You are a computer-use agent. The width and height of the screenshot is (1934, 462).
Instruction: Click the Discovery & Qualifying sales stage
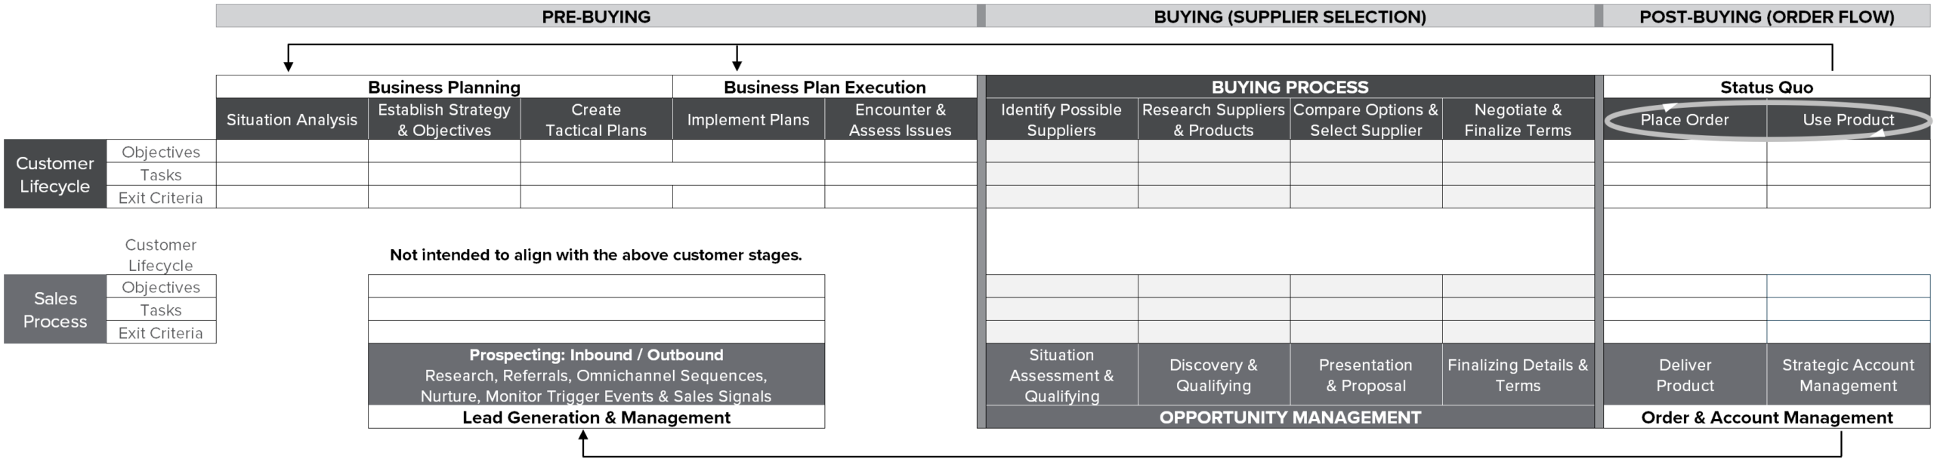pyautogui.click(x=1213, y=374)
